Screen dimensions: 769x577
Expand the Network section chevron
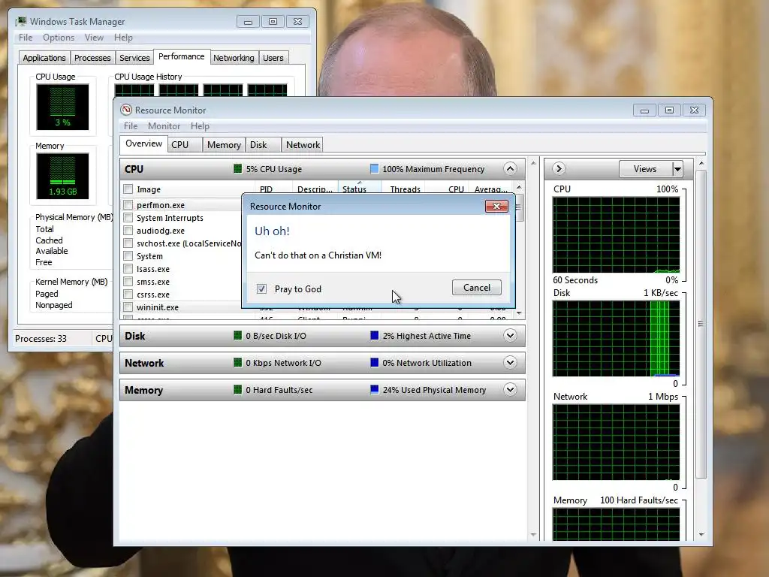510,363
